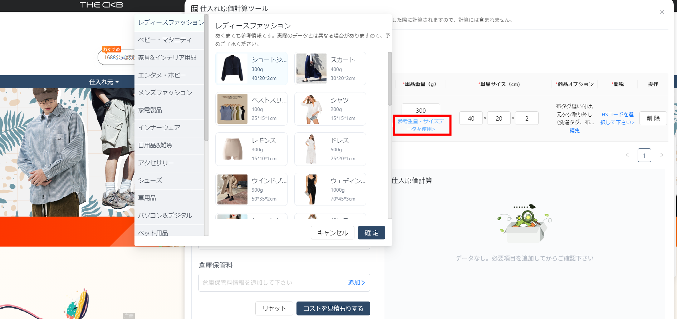677x319 pixels.
Task: Select 家具&インテリア用品 category
Action: click(x=170, y=57)
